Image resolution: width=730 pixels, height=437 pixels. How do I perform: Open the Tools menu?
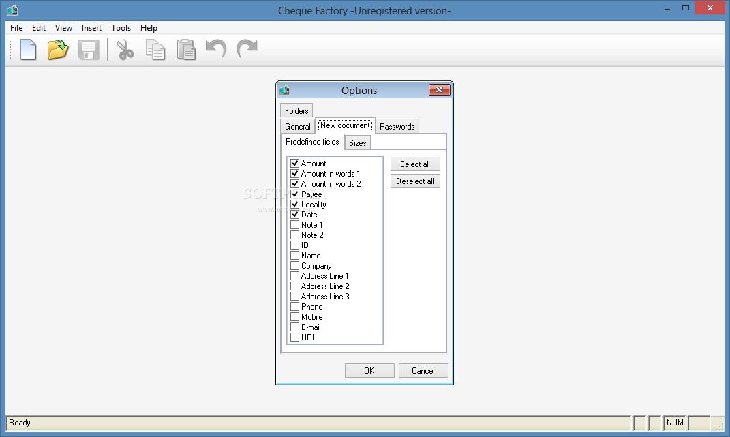coord(121,28)
